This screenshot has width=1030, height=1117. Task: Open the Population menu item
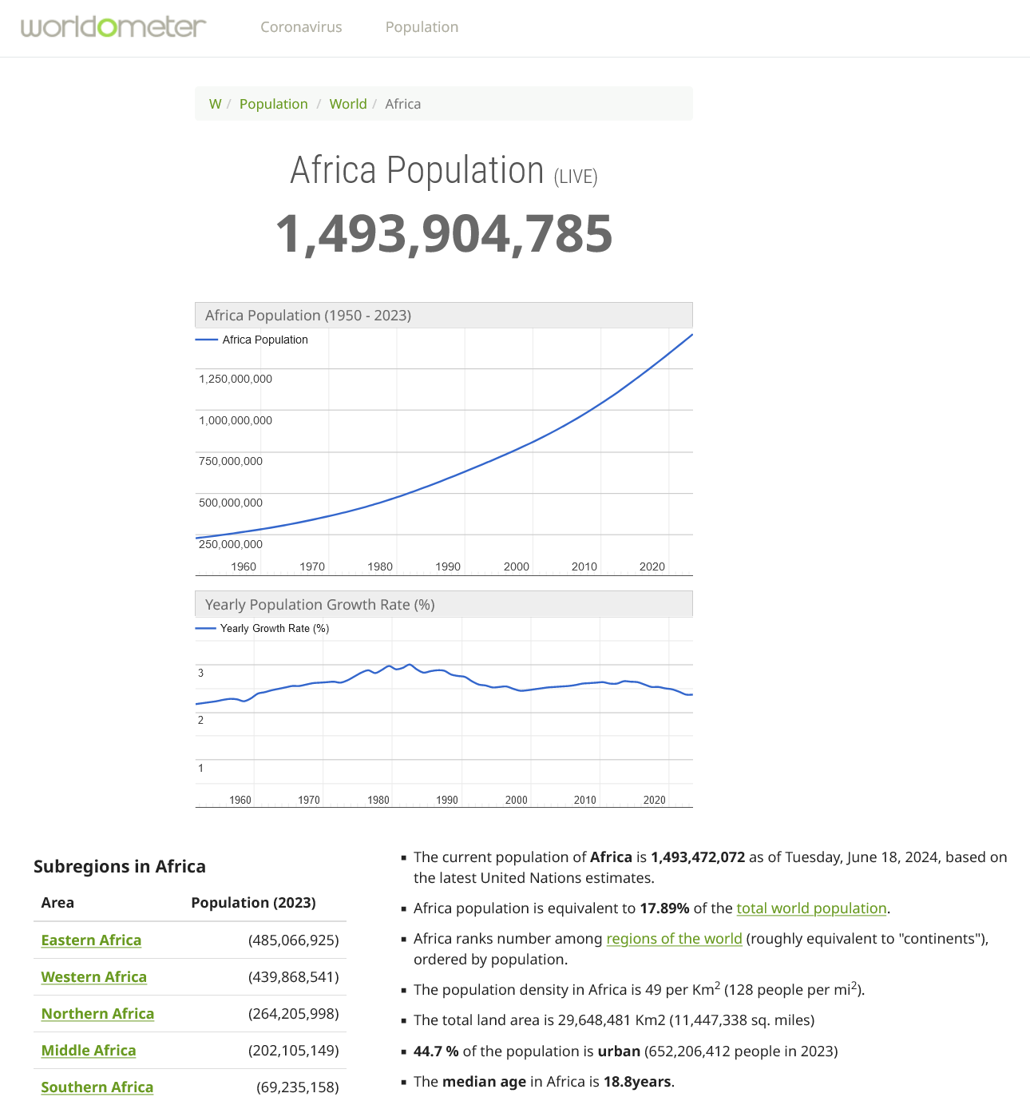[422, 27]
